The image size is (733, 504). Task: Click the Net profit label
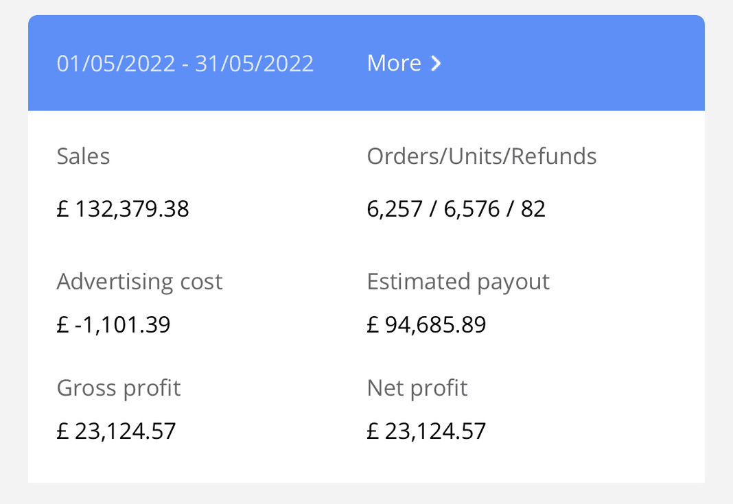pos(417,388)
